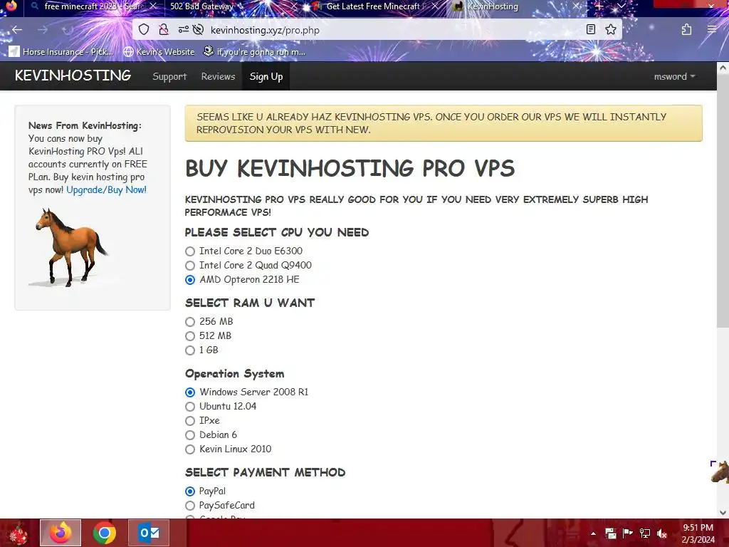Viewport: 729px width, 547px height.
Task: Choose PaySafeCard payment method
Action: coord(189,506)
